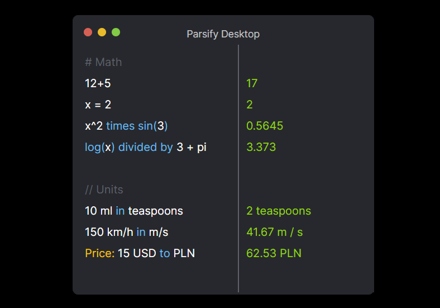This screenshot has width=440, height=308.
Task: Click the result value 0.5645
Action: click(x=265, y=126)
